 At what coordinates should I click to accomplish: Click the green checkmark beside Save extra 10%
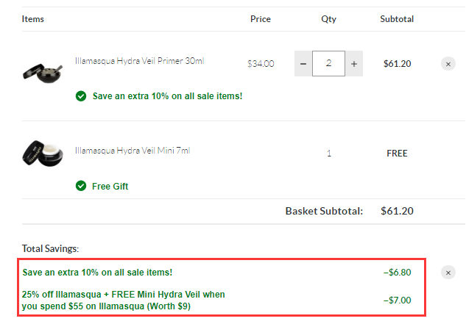81,96
